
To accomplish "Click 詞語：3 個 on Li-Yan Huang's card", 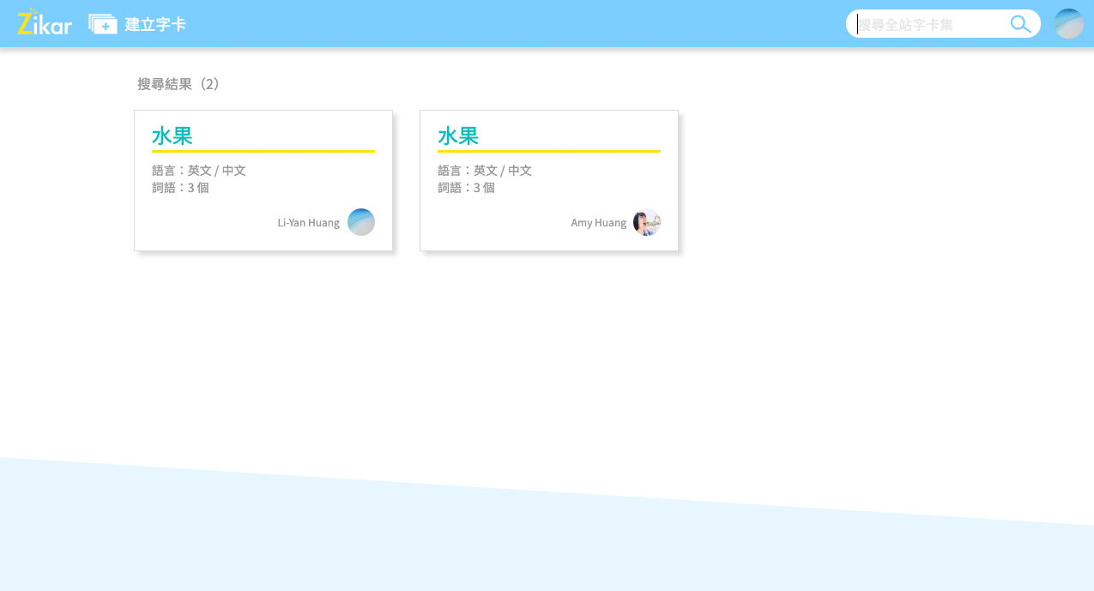I will click(x=180, y=188).
